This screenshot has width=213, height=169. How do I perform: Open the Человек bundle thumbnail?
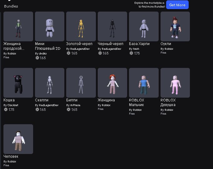[18, 139]
